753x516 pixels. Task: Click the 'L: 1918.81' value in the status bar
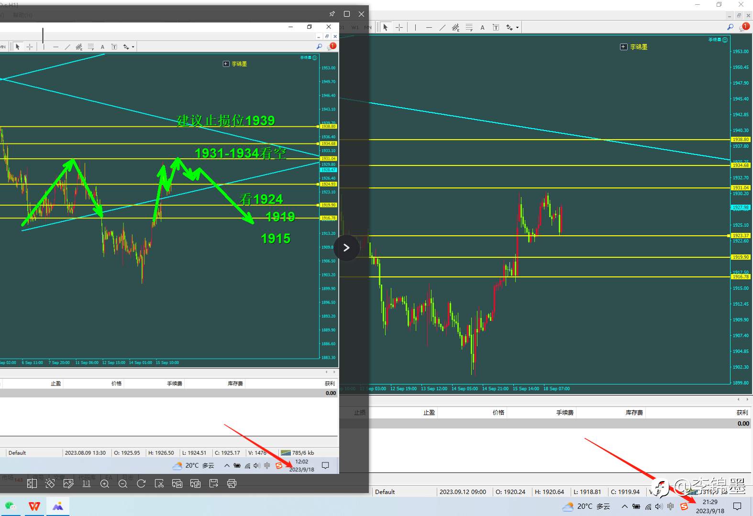click(587, 492)
